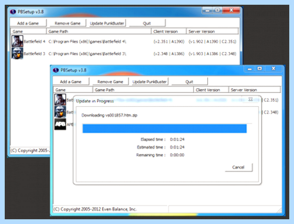294x224 pixels.
Task: Select Battlefield 4 icon in back window
Action: tap(17, 41)
